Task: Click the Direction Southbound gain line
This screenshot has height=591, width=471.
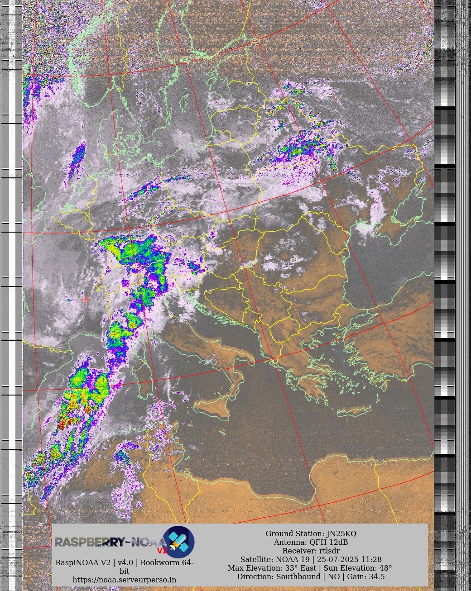Action: pos(311,577)
